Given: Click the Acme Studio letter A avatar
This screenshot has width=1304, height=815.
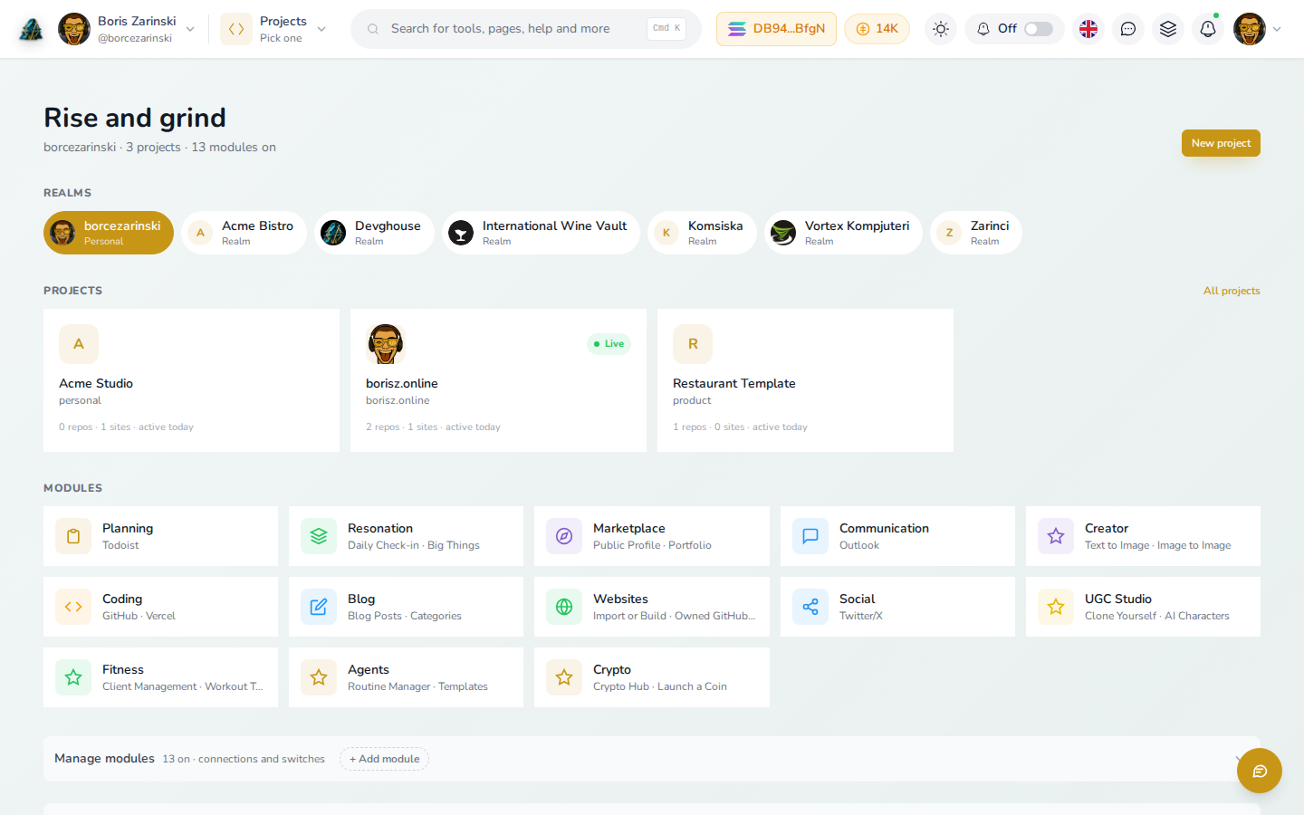Looking at the screenshot, I should click(79, 344).
